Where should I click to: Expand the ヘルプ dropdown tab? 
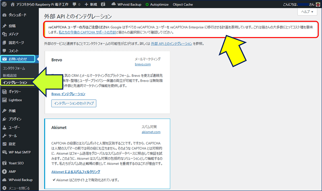[x=307, y=12]
